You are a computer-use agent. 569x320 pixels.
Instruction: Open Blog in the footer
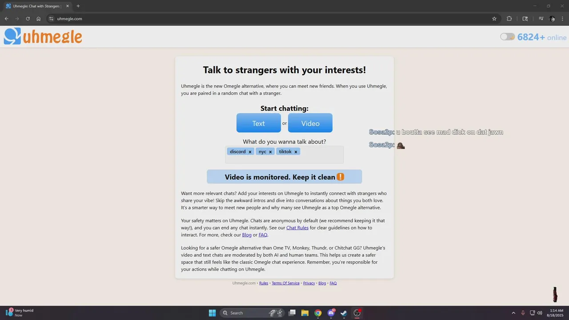pos(322,283)
